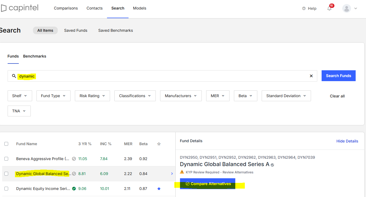Click the Capintel logo
The image size is (366, 197).
pos(19,8)
